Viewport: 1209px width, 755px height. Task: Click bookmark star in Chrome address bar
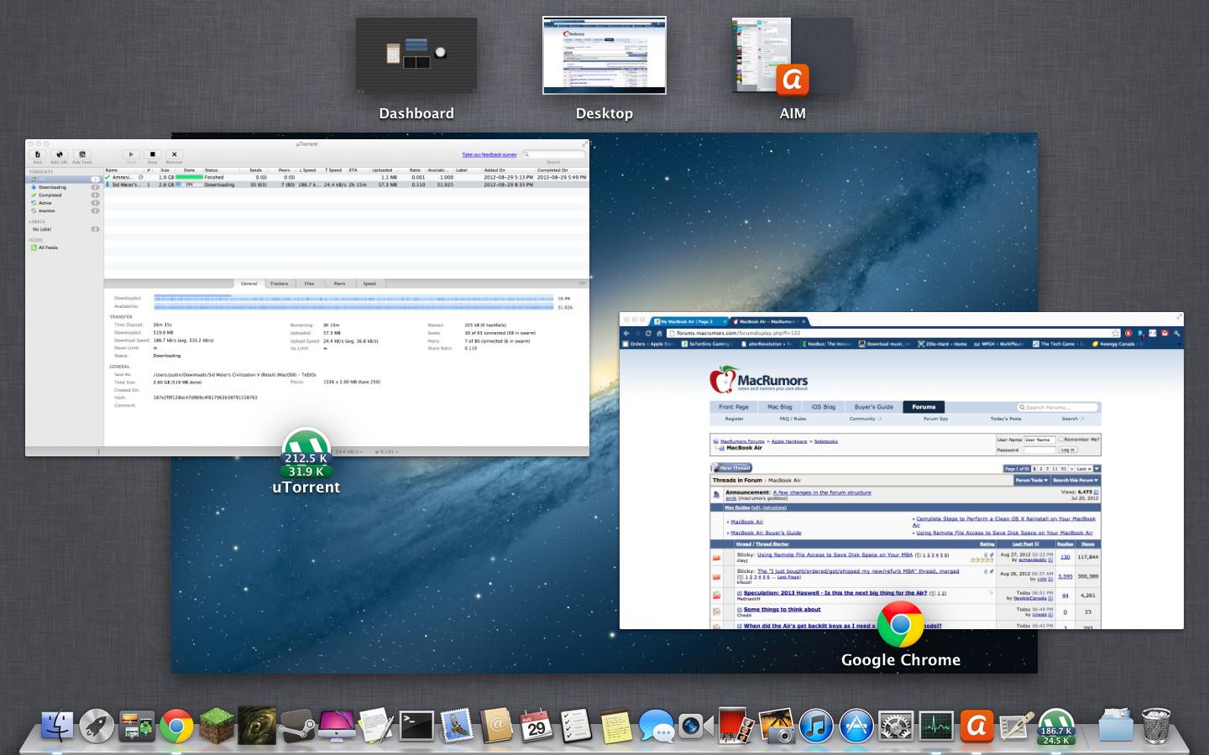1115,333
